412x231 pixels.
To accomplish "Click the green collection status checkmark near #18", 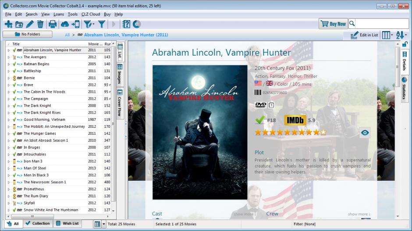I will [x=259, y=120].
